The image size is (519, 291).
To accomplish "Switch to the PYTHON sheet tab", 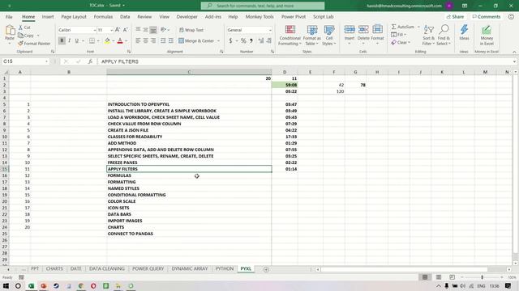I will pyautogui.click(x=225, y=269).
